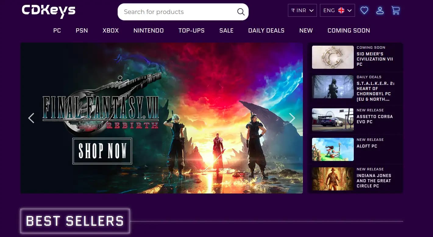The width and height of the screenshot is (433, 237).
Task: Click the SHOP NOW banner button
Action: (102, 151)
